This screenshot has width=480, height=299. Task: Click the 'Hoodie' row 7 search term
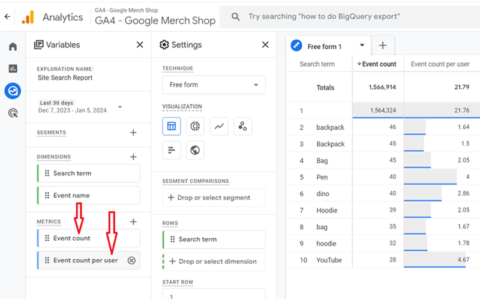327,211
